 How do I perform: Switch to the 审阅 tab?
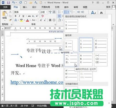[76, 7]
